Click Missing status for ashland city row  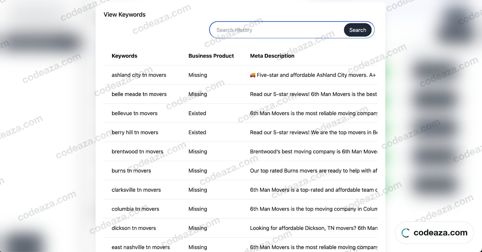pyautogui.click(x=198, y=75)
